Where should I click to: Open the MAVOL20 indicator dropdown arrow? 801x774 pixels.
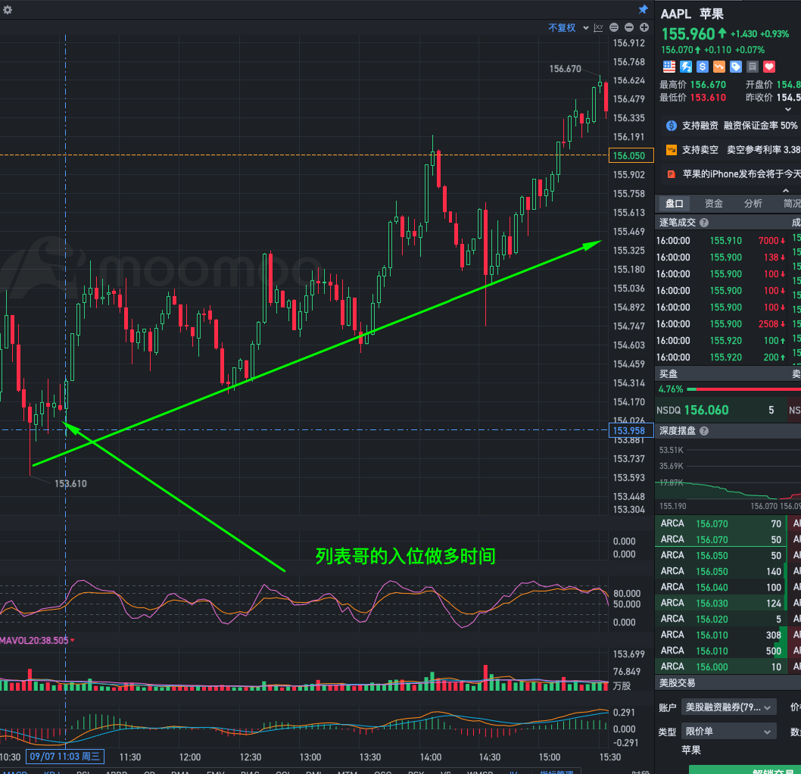pyautogui.click(x=73, y=640)
